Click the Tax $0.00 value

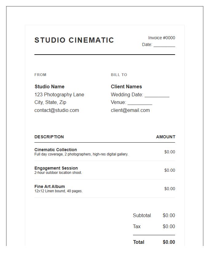(169, 226)
